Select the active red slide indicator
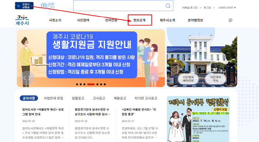 [91, 84]
